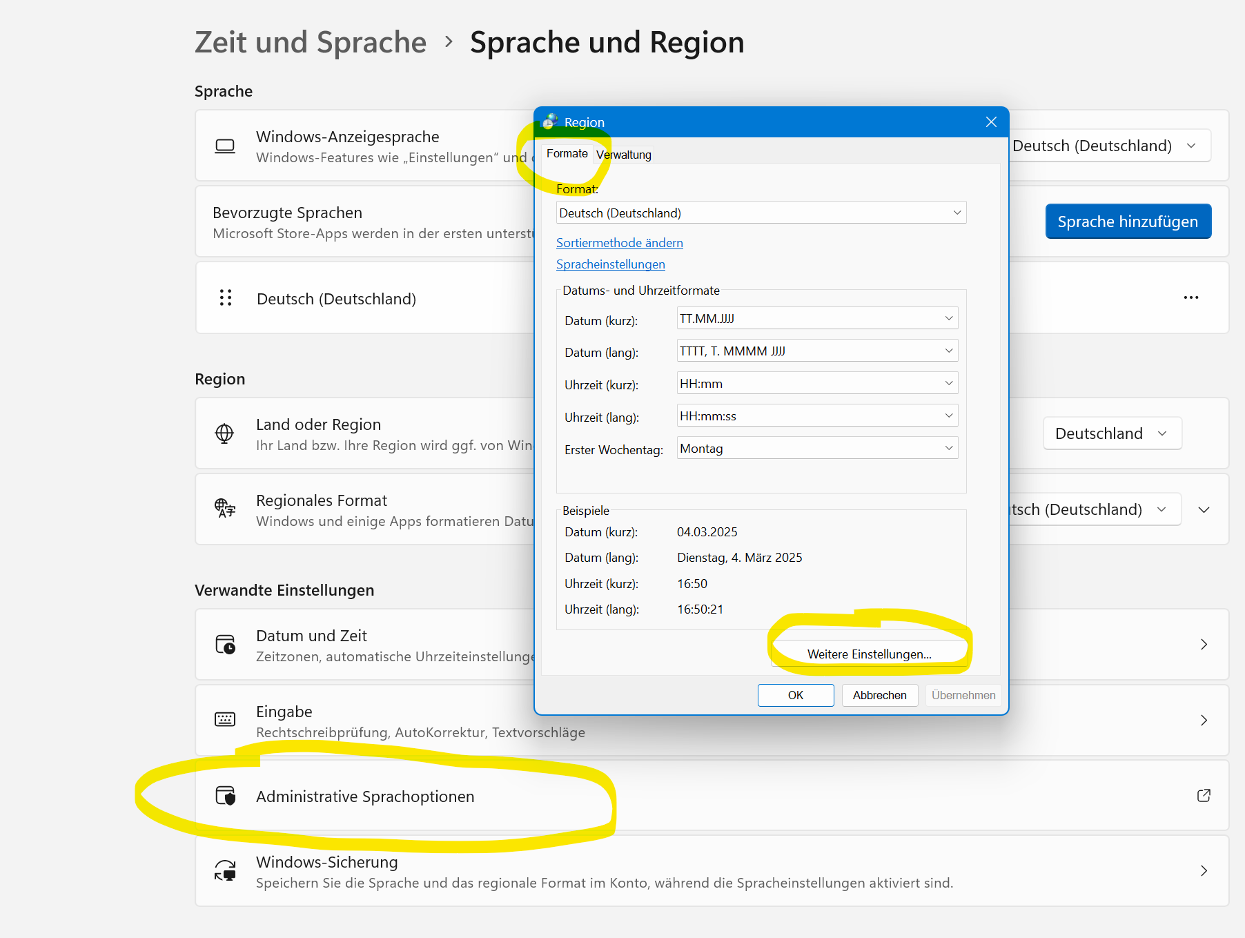Open Windows-Sicherung via its chevron arrow

(x=1204, y=870)
